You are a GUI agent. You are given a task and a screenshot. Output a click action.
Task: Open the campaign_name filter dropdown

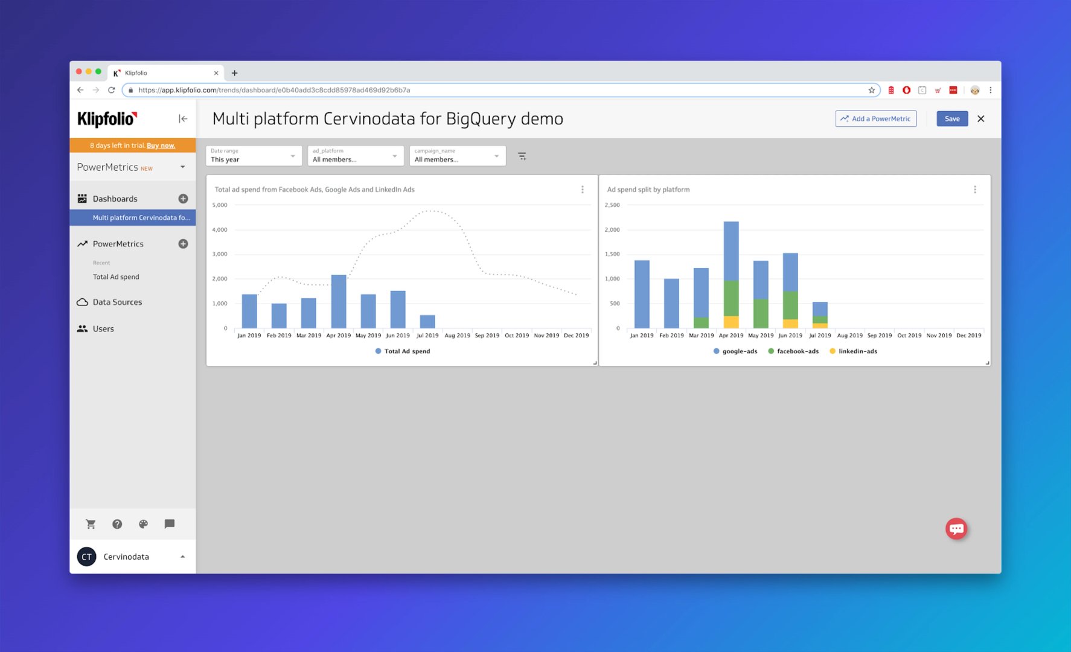tap(457, 156)
